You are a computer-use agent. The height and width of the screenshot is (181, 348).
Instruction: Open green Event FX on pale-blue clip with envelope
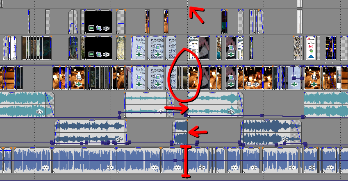tap(294, 84)
